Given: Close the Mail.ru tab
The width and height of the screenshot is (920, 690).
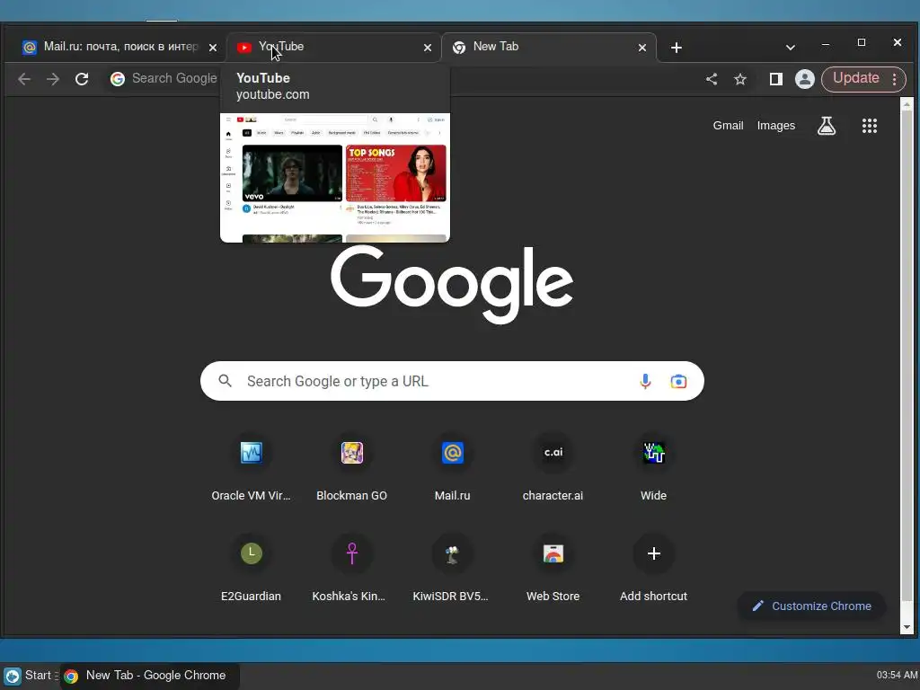Looking at the screenshot, I should (x=213, y=48).
